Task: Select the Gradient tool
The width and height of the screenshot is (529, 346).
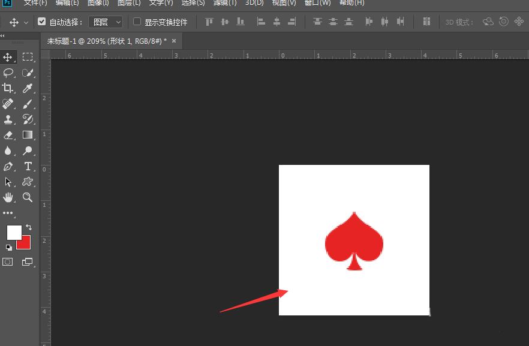Action: (28, 135)
